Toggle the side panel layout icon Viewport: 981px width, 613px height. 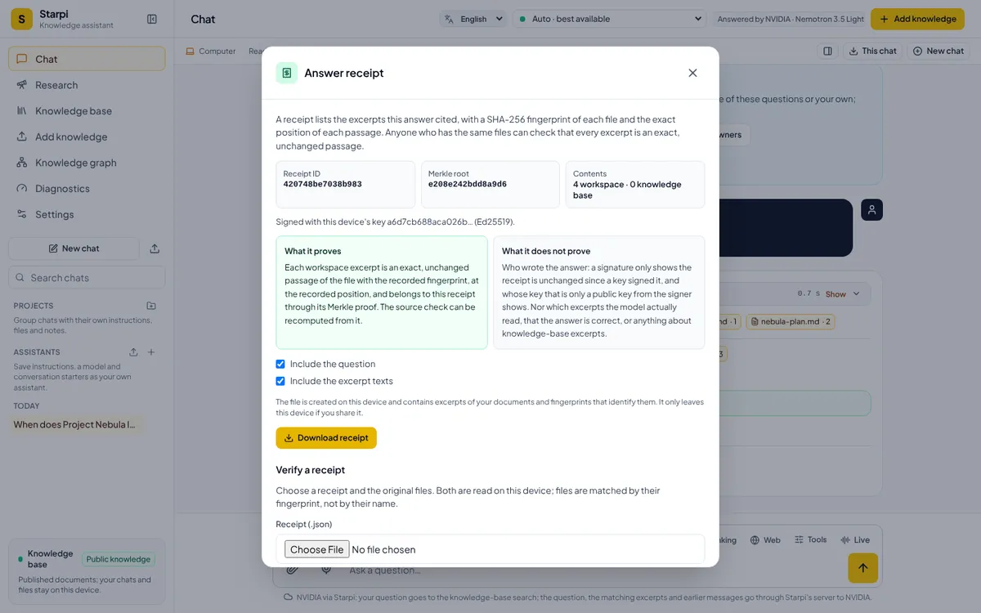point(827,51)
